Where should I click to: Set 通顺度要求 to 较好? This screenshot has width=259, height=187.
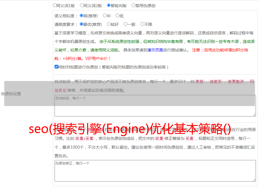pyautogui.click(x=109, y=24)
